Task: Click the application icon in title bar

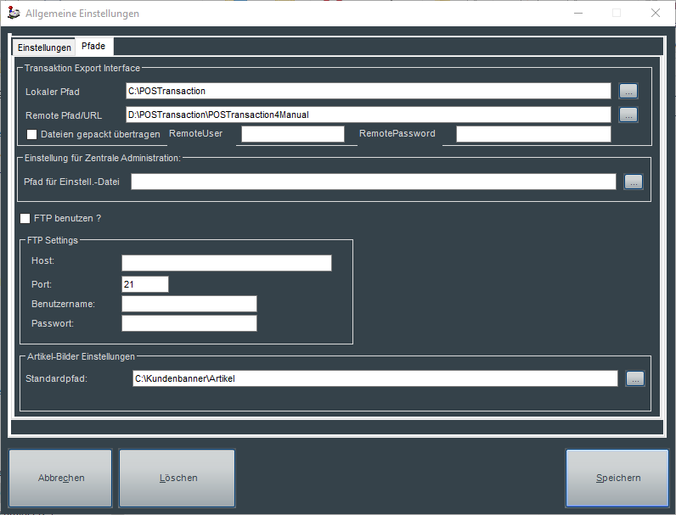Action: 14,14
